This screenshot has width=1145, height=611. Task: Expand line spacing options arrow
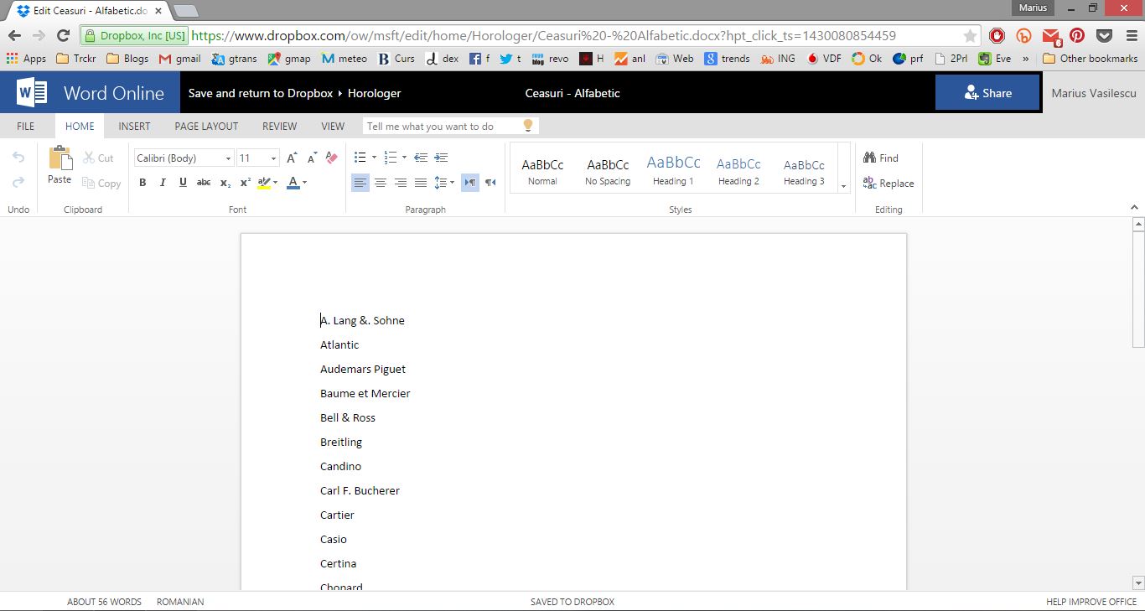(x=452, y=183)
